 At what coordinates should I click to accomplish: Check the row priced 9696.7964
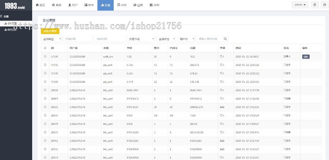[x=45, y=90]
